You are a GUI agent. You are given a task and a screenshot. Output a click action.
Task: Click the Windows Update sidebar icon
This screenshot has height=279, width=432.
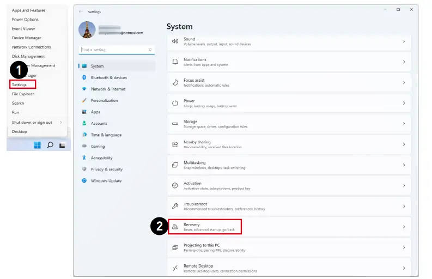point(84,181)
